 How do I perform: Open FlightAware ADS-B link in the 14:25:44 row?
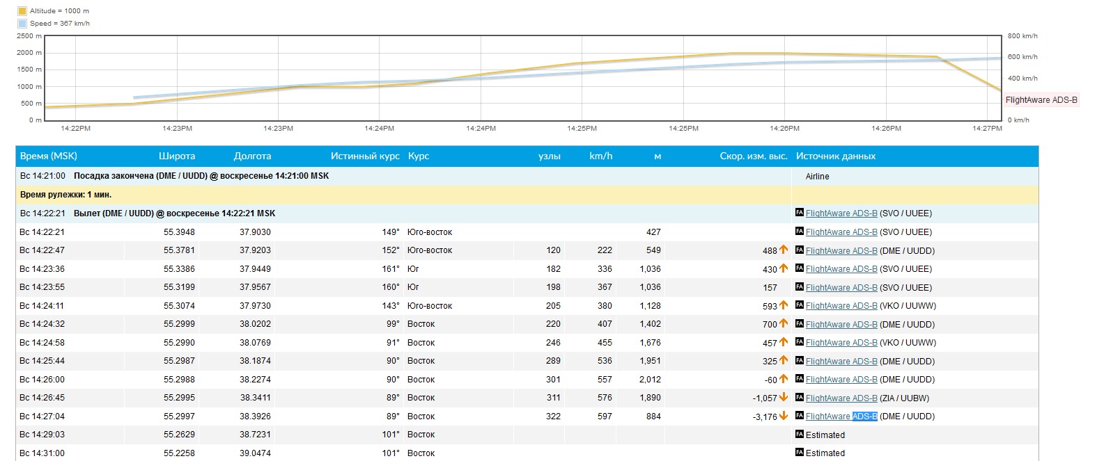(841, 362)
